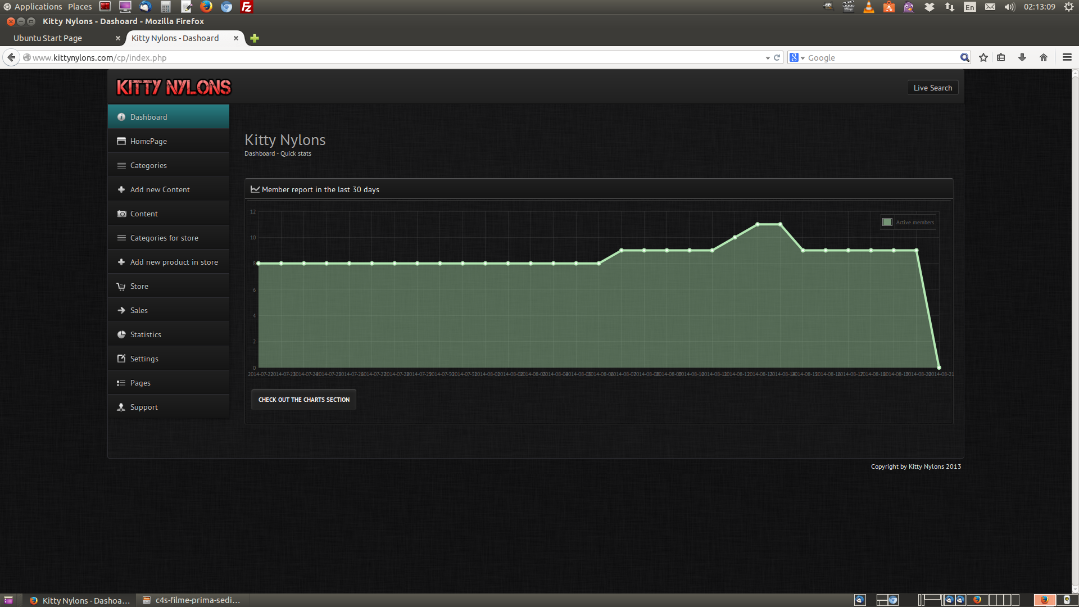
Task: Open the Content sidebar item
Action: [169, 214]
